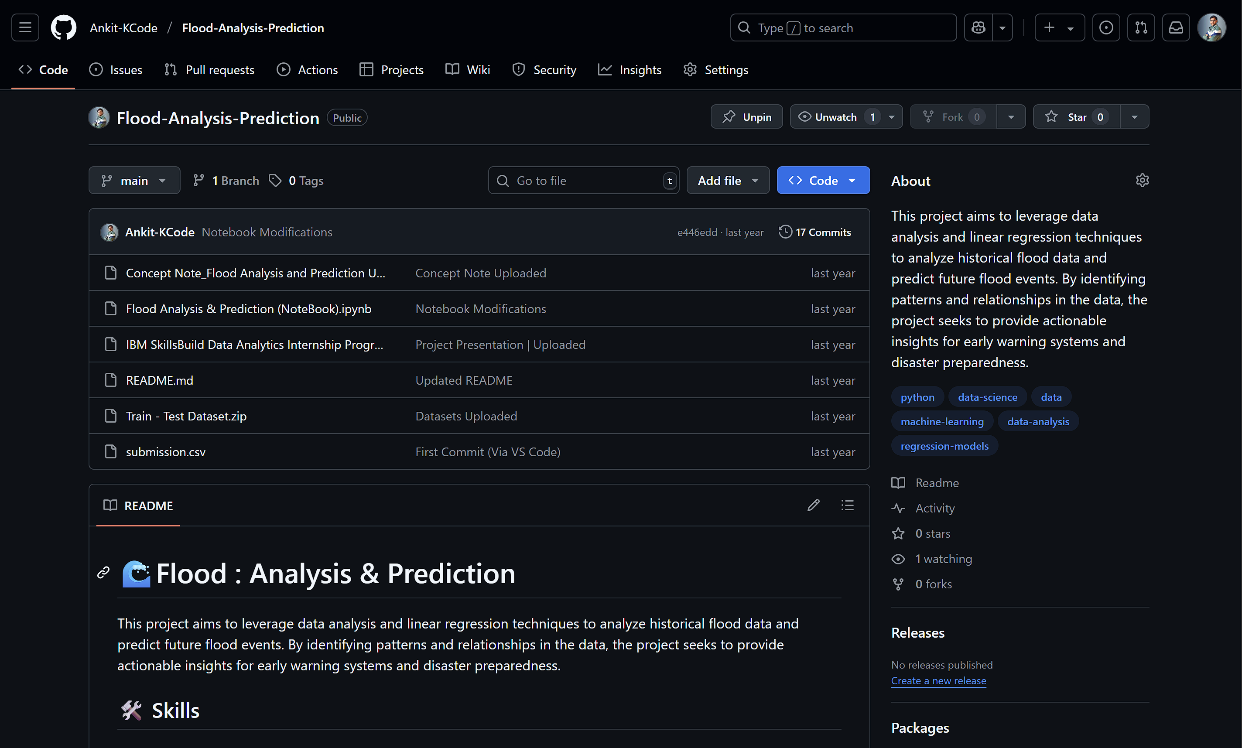Copy link anchor for Flood heading
The width and height of the screenshot is (1242, 748).
tap(103, 573)
